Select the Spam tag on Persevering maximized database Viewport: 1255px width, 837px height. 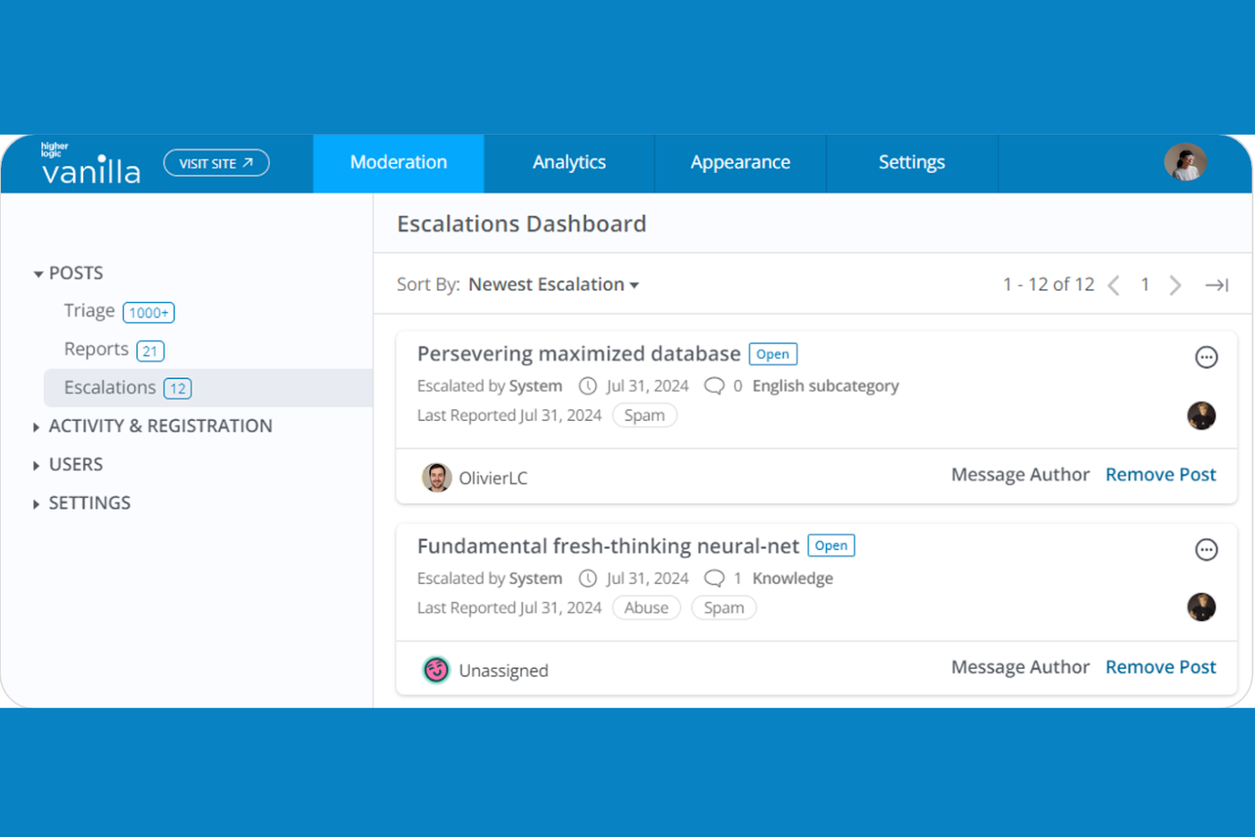click(644, 416)
